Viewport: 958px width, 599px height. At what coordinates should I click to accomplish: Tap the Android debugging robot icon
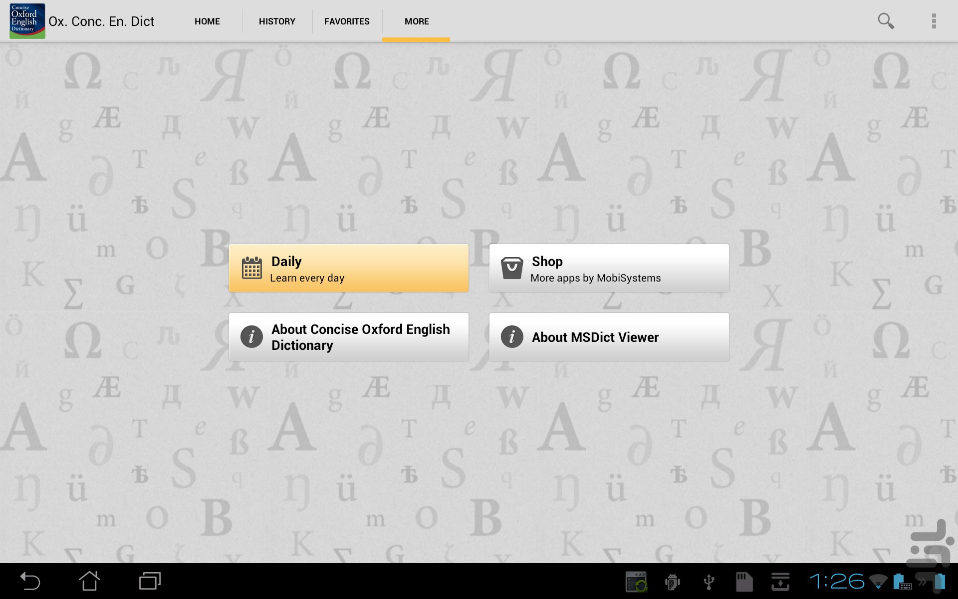pyautogui.click(x=673, y=582)
